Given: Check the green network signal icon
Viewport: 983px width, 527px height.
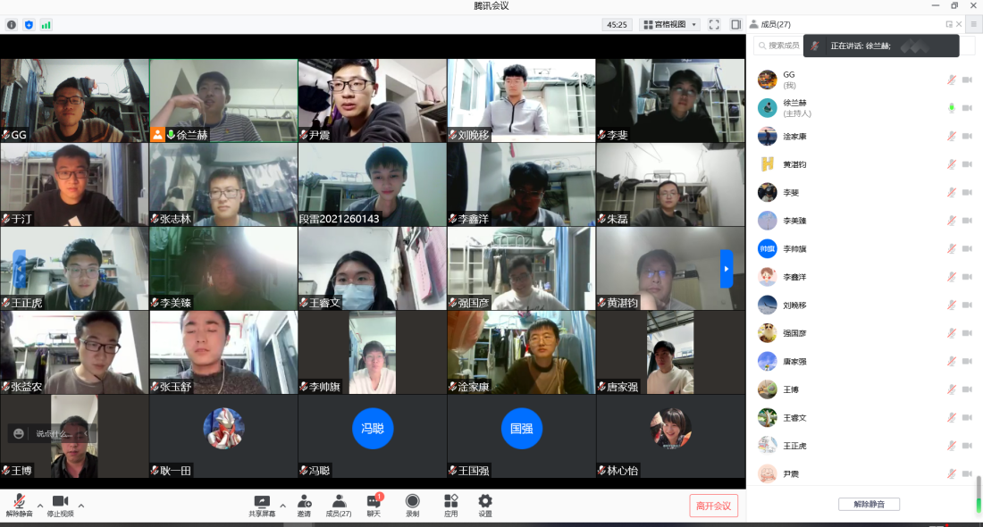Looking at the screenshot, I should (46, 25).
